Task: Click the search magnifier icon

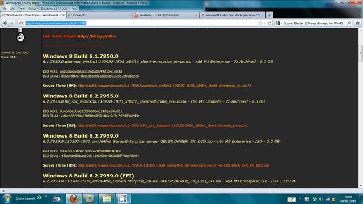Action: [x=349, y=23]
